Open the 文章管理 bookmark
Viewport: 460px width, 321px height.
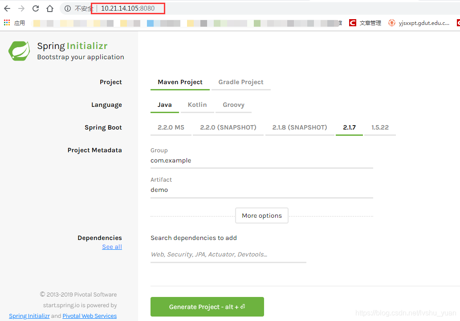pos(365,23)
